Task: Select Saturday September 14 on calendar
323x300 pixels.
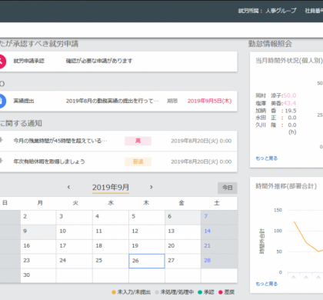Action: [219, 232]
